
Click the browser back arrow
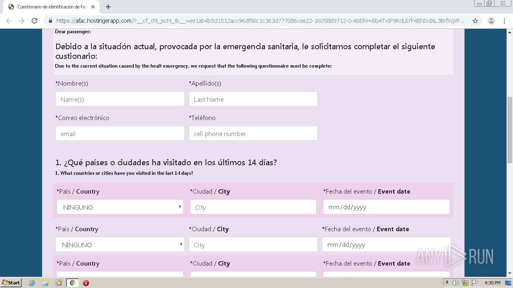(9, 21)
